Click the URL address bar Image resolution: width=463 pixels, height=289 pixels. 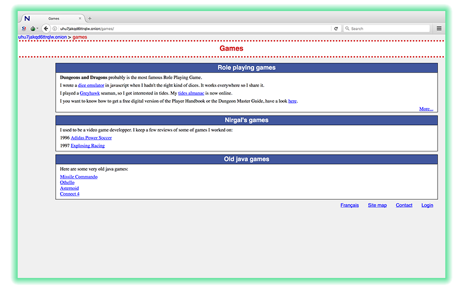click(193, 29)
